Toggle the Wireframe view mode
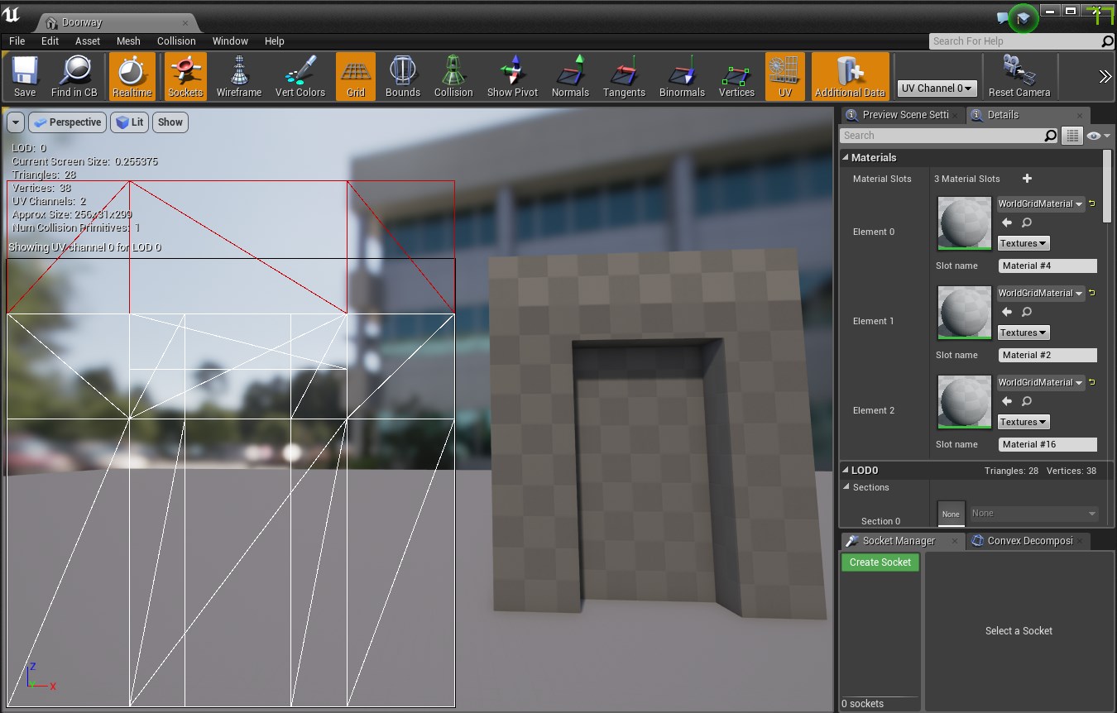Image resolution: width=1117 pixels, height=713 pixels. tap(239, 77)
